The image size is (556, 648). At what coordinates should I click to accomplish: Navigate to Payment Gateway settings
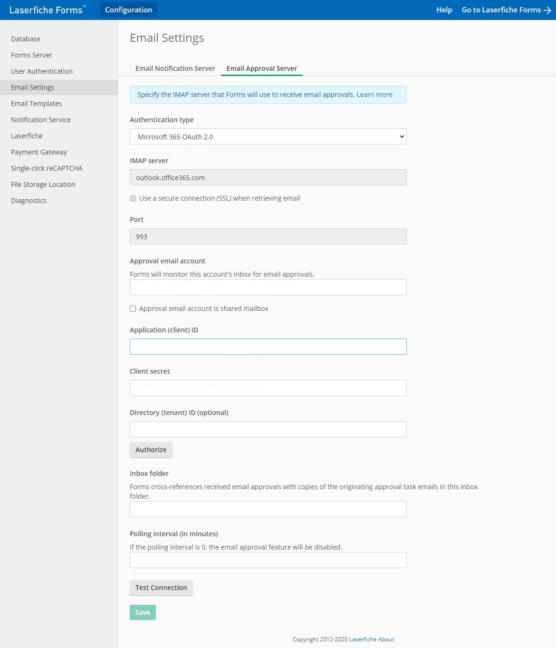(x=38, y=152)
